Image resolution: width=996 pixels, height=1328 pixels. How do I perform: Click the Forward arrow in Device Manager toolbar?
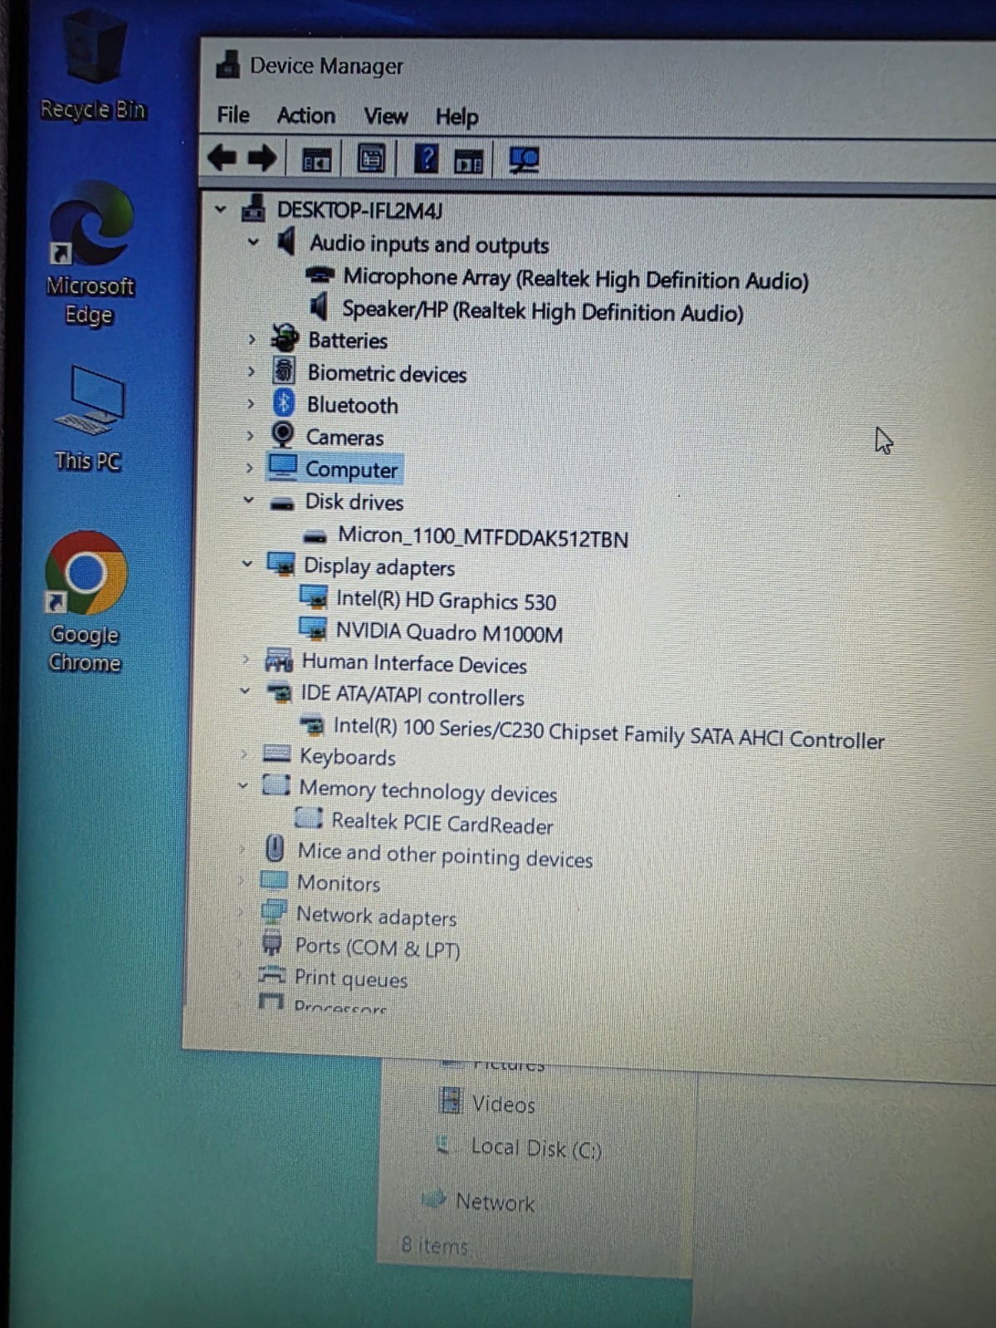[262, 157]
